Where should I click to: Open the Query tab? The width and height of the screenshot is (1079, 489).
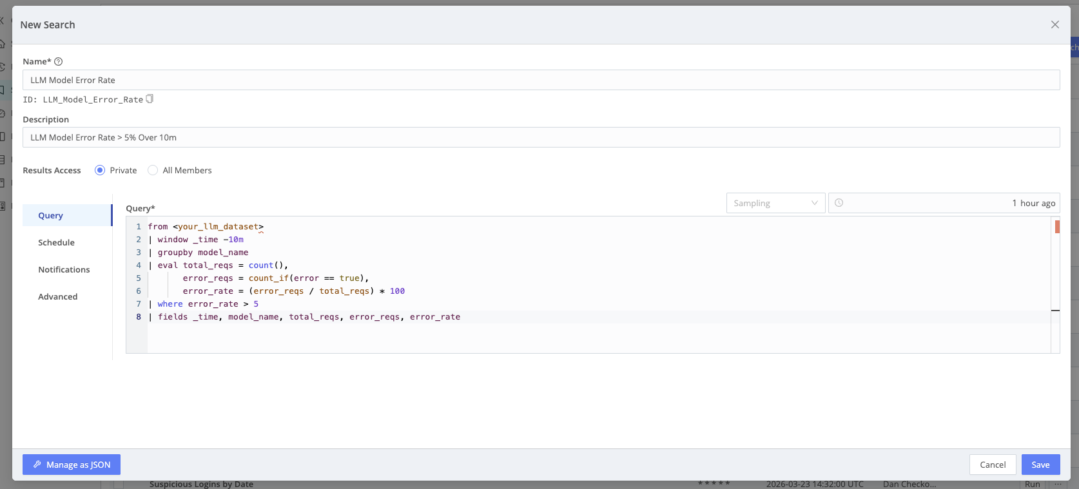pos(67,215)
